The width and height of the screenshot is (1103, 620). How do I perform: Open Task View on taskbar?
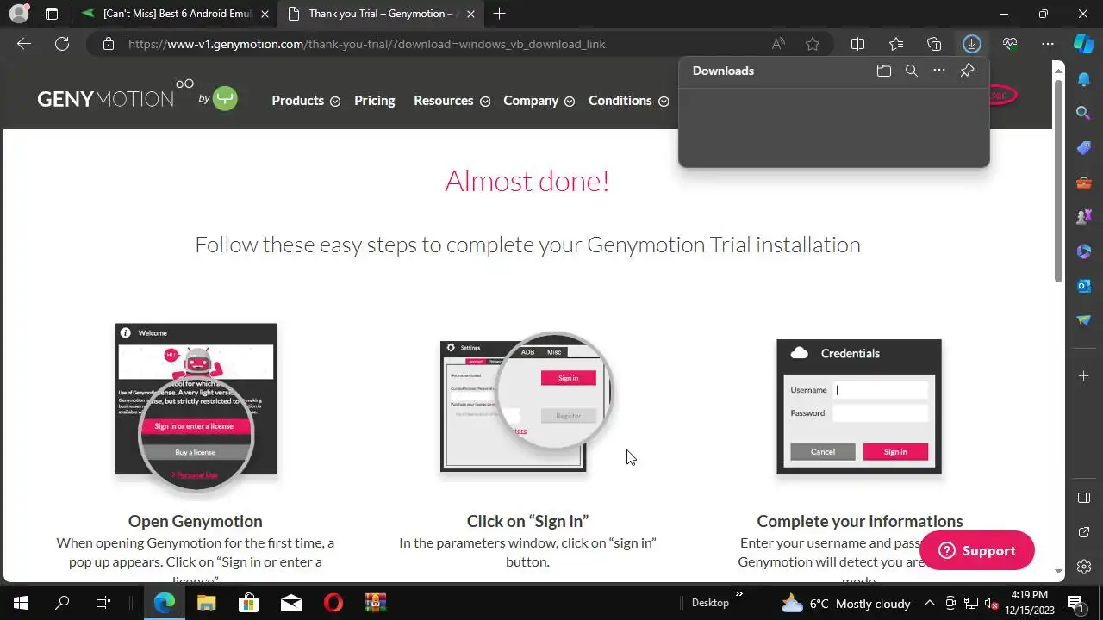[103, 603]
